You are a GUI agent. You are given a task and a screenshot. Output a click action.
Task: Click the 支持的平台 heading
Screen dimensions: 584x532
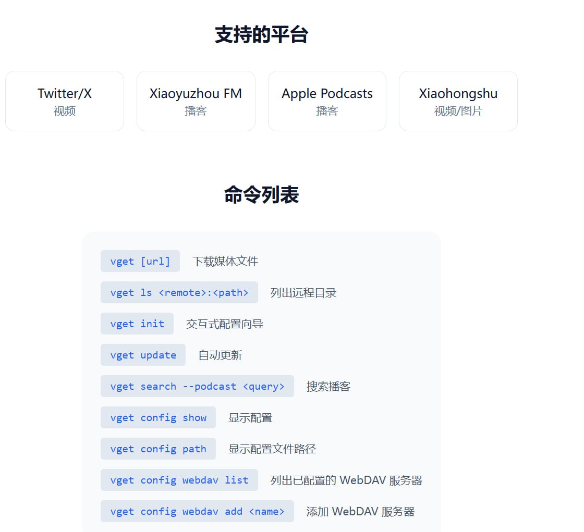(261, 34)
